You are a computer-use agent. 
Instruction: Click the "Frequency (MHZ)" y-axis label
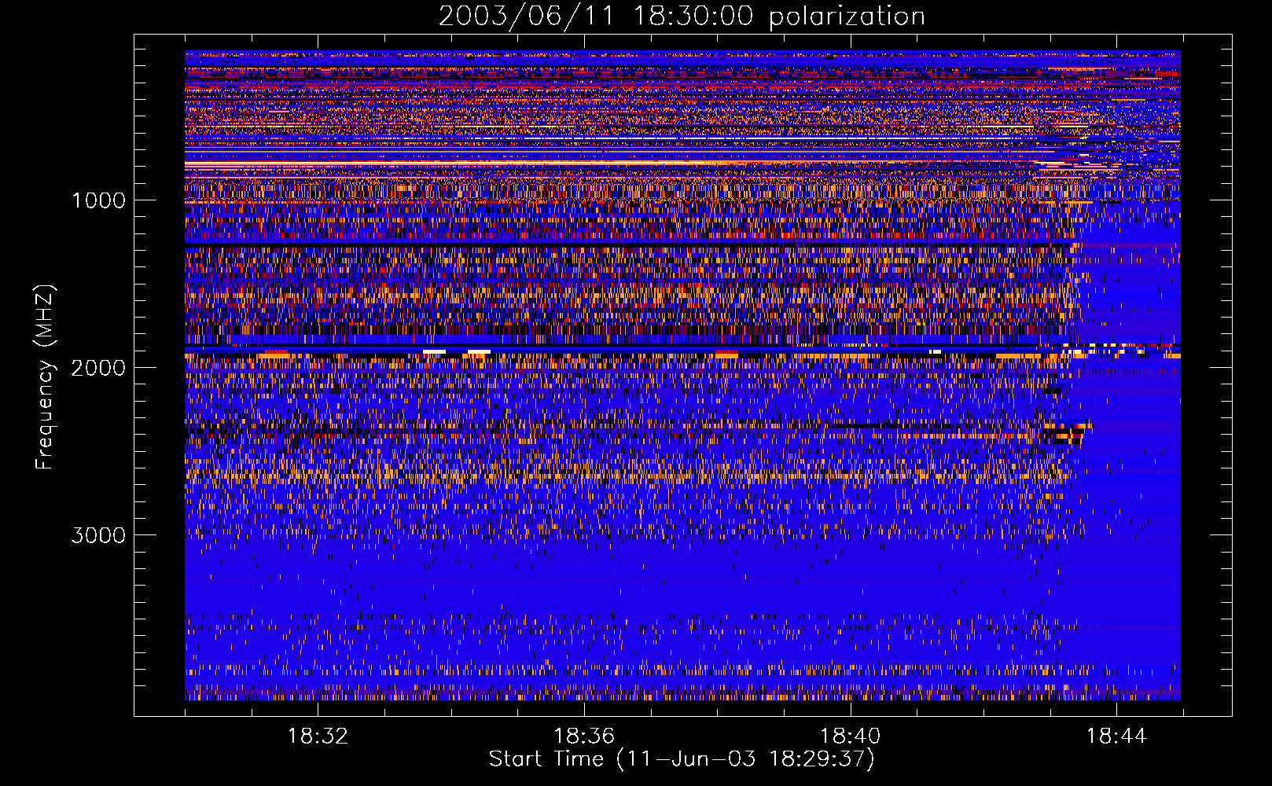point(45,377)
